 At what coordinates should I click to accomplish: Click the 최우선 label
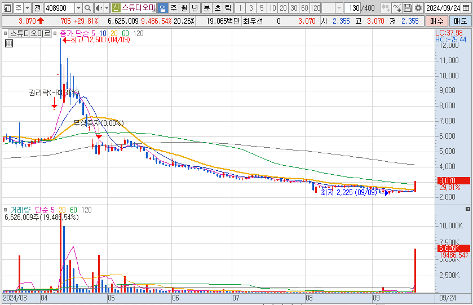(x=253, y=21)
